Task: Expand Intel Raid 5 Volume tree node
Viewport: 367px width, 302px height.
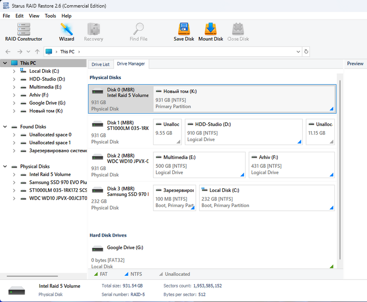Action: (x=14, y=174)
